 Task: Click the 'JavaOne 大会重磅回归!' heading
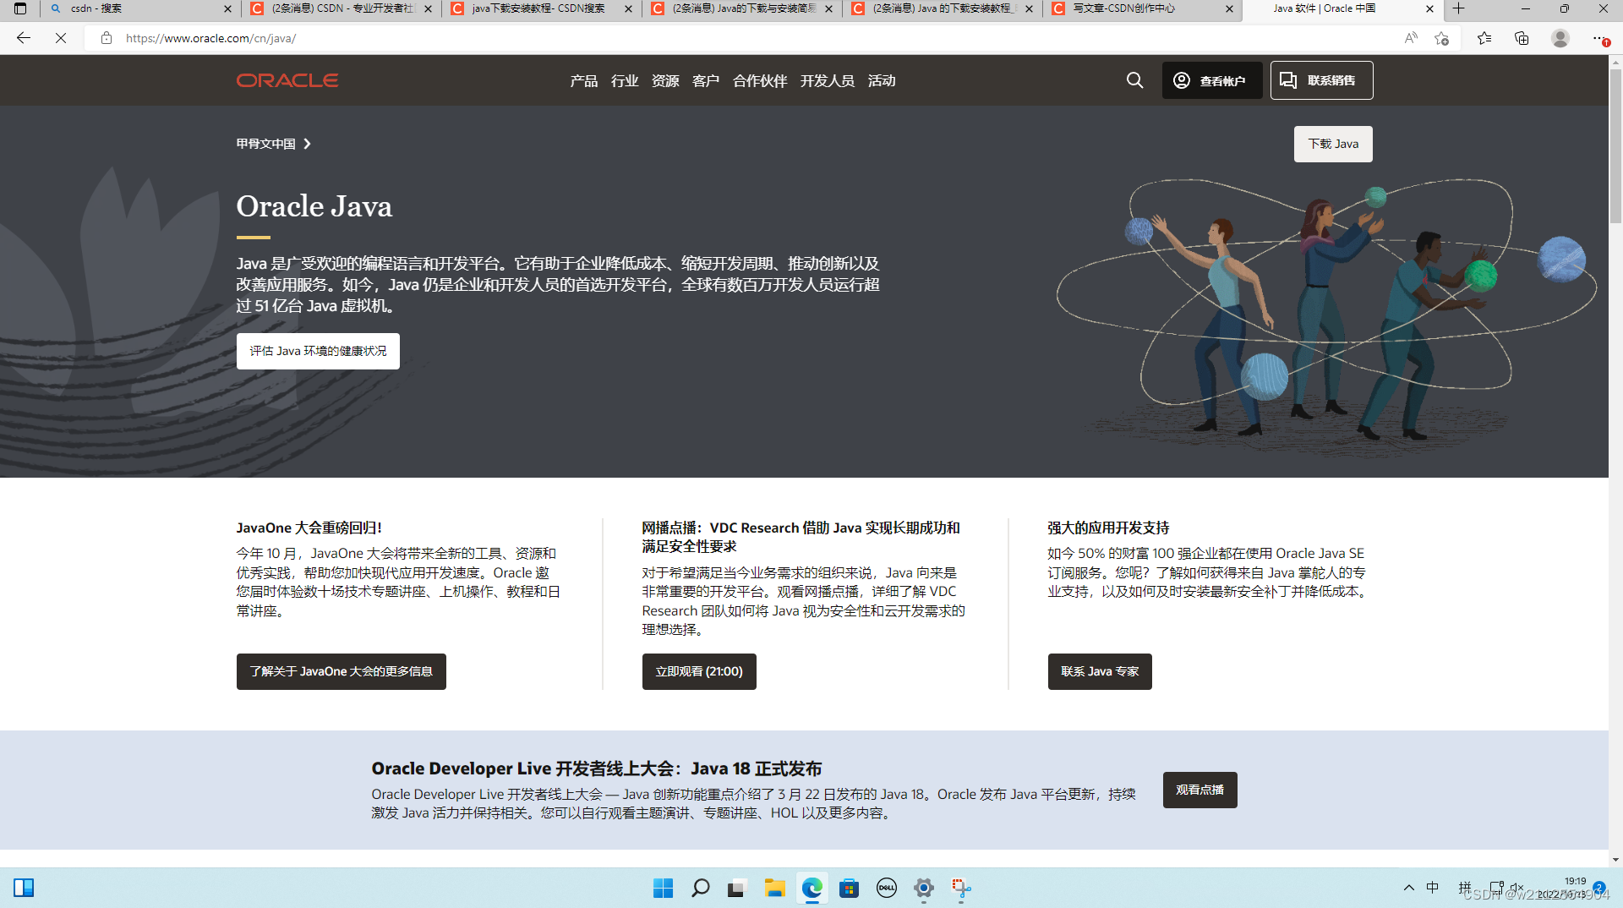click(309, 528)
